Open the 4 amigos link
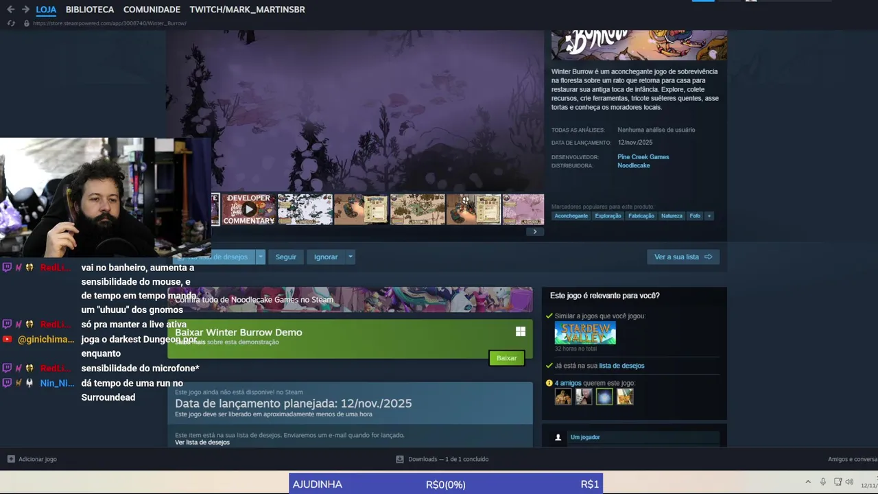Screen dimensions: 878x494 pyautogui.click(x=567, y=383)
